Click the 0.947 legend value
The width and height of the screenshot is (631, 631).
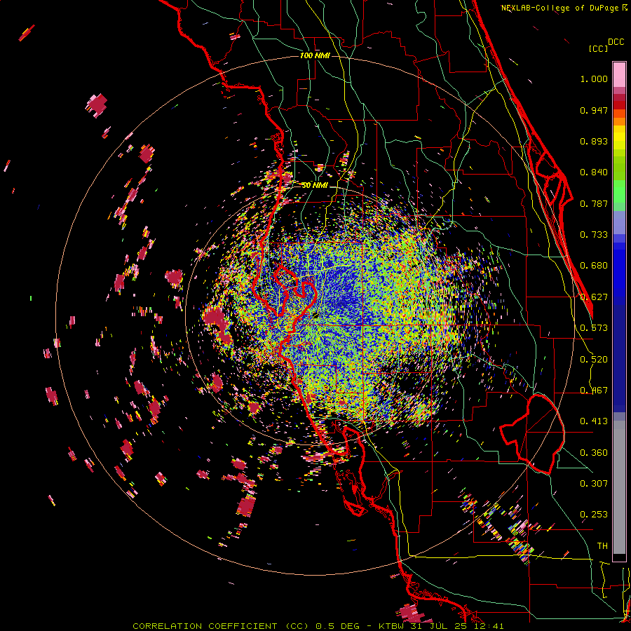tap(594, 110)
